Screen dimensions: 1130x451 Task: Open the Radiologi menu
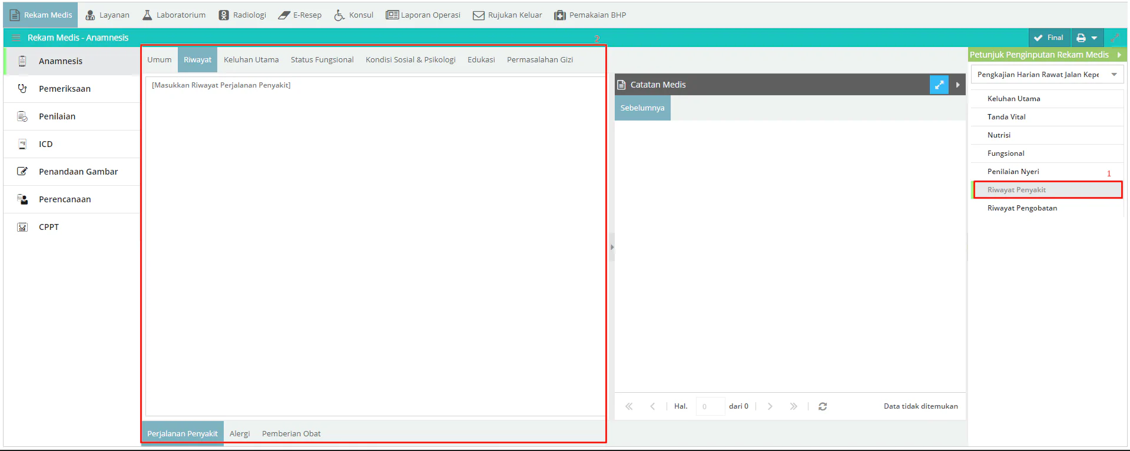(243, 15)
